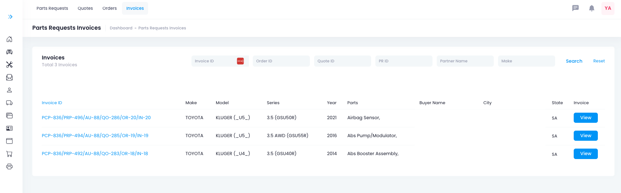
Task: Open the delivery truck icon in the sidebar
Action: click(x=9, y=103)
